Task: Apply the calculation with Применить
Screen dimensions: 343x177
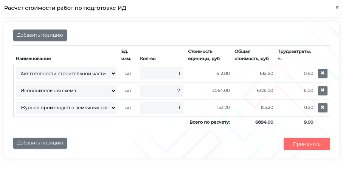Action: click(x=307, y=144)
